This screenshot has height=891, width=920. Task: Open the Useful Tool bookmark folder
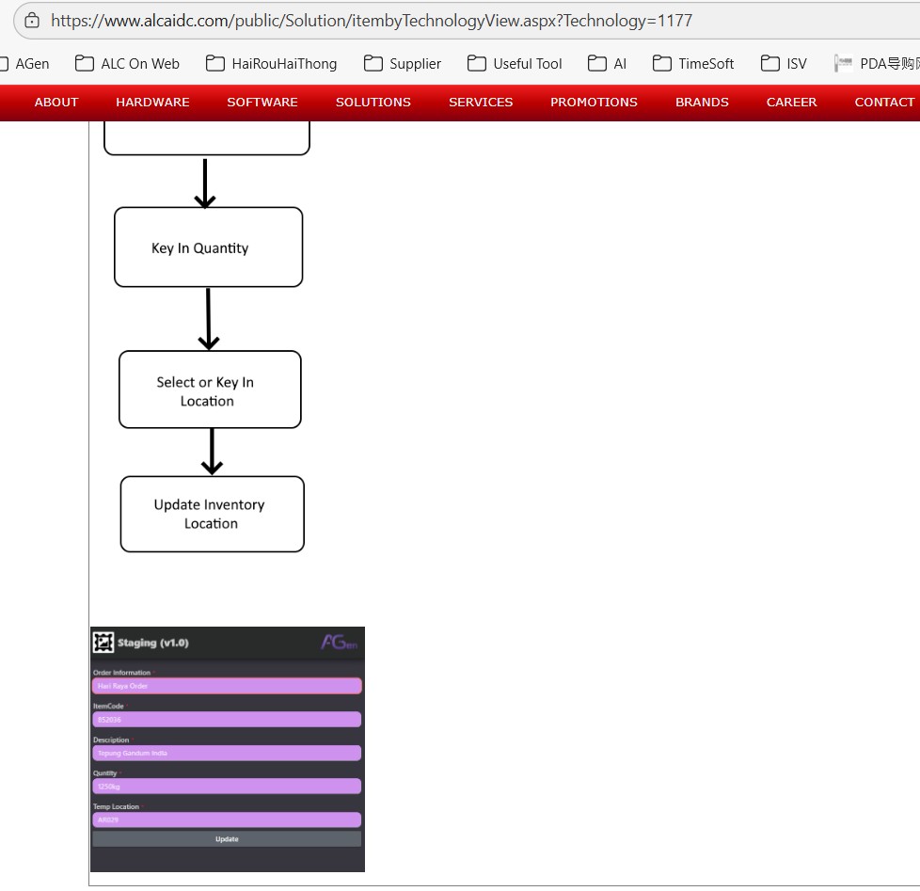(x=515, y=64)
